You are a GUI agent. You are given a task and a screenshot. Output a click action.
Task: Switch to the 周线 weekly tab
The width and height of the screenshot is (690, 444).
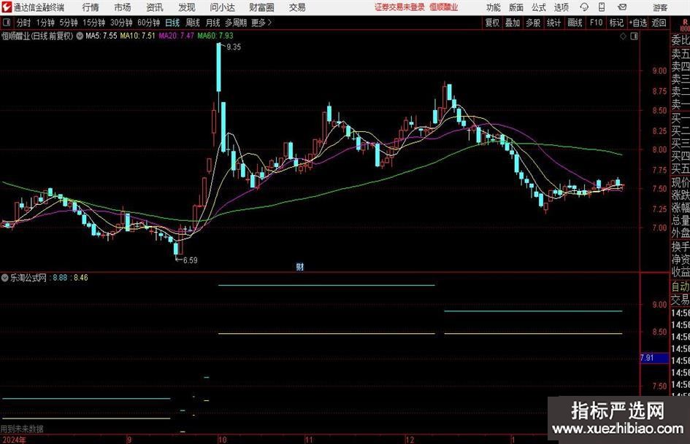[193, 23]
